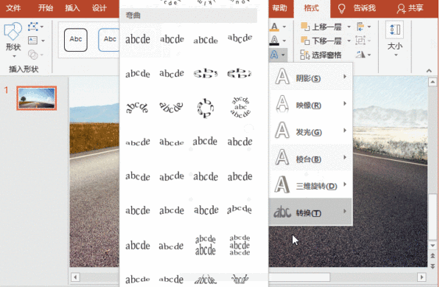Choose the two-line inflate warp effect
This screenshot has width=440, height=287.
coord(206,245)
